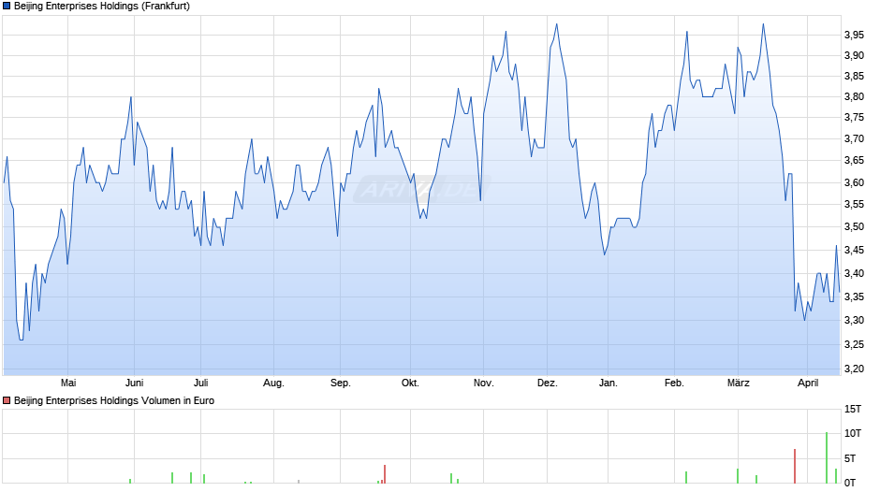Click the red volume bar in September
Viewport: 880px width, 492px height.
point(385,474)
